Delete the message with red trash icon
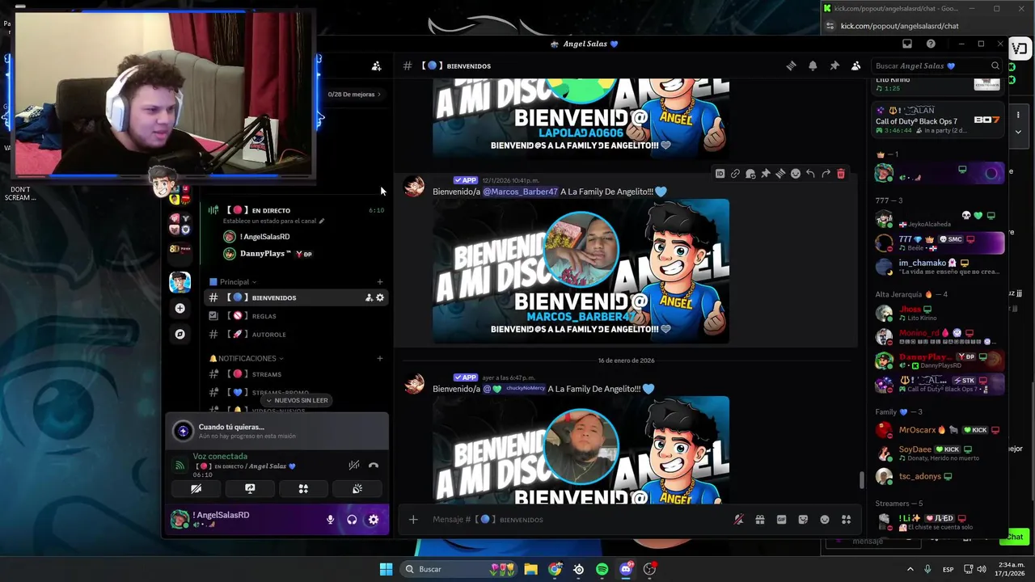The height and width of the screenshot is (582, 1035). 841,174
